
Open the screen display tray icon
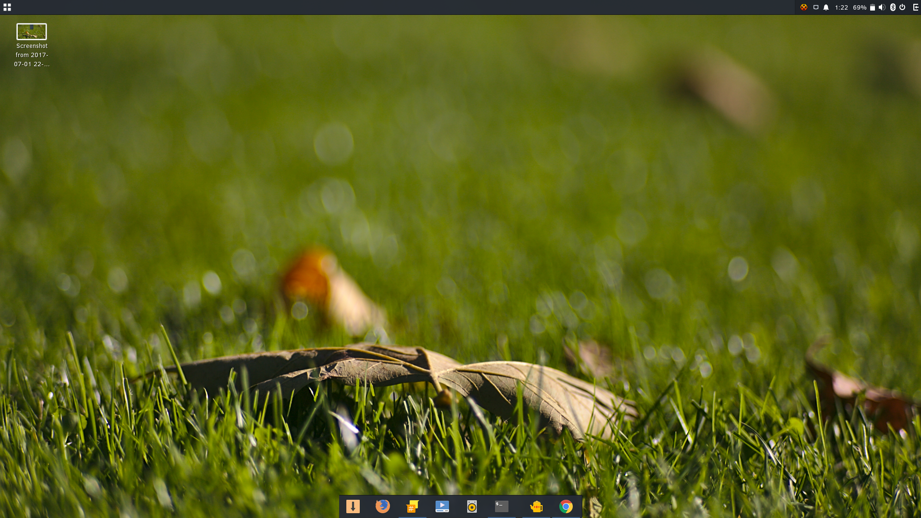click(816, 7)
